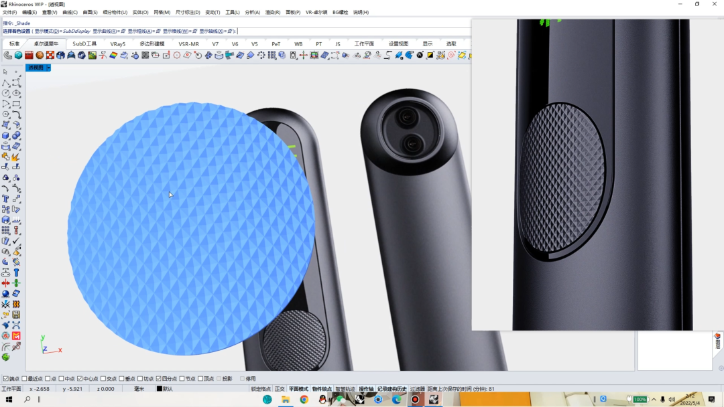Toggle 操作轴 gumball in status bar
Viewport: 724px width, 407px height.
tap(366, 389)
